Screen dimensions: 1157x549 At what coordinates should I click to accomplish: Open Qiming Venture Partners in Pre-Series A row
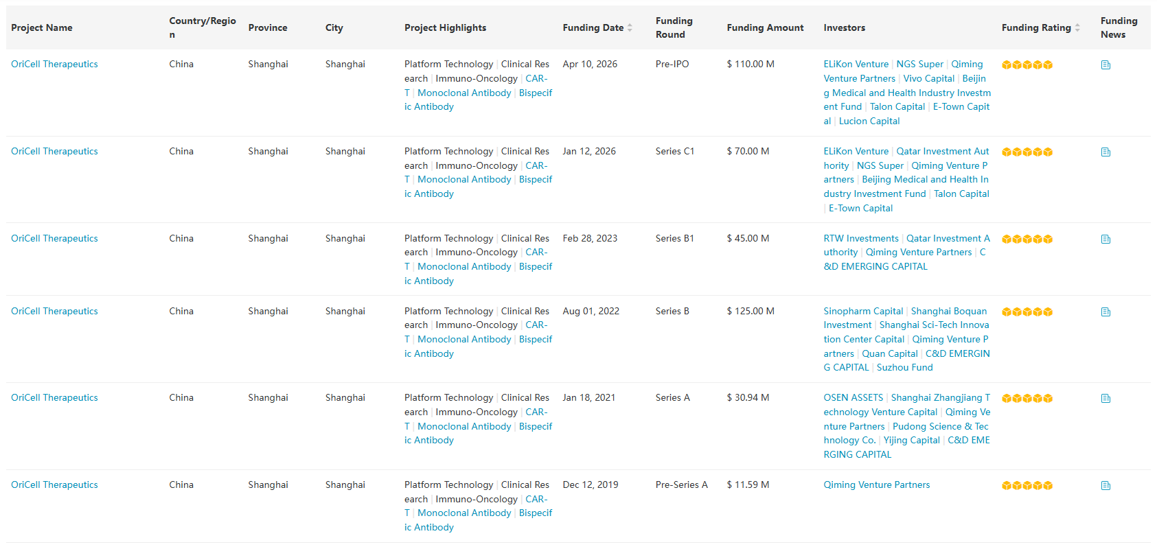pyautogui.click(x=877, y=485)
